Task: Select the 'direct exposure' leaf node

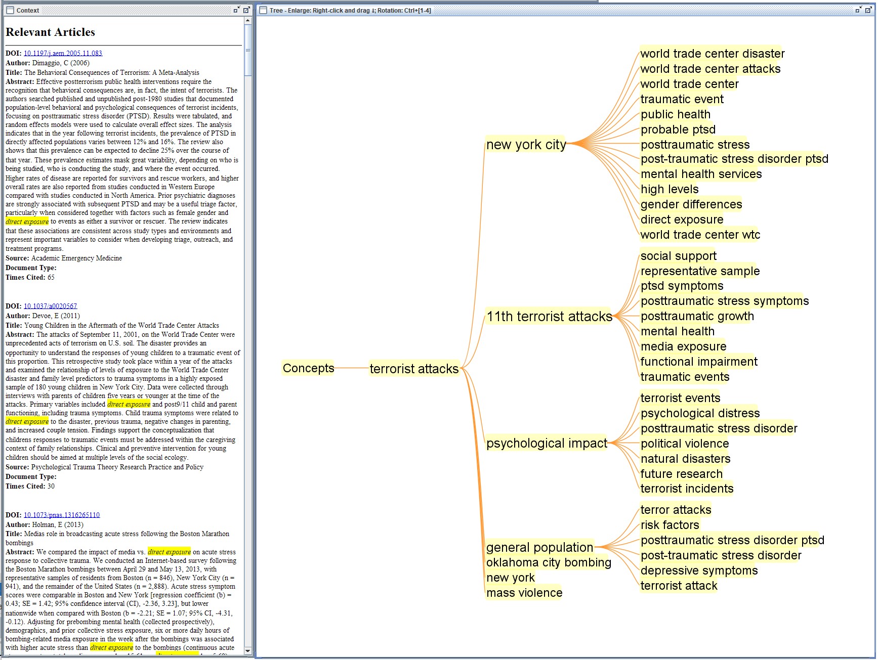Action: click(x=682, y=219)
